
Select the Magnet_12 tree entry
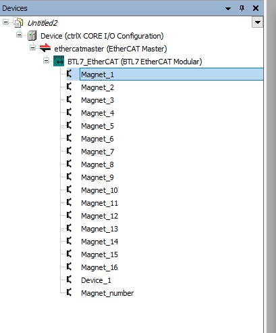[x=99, y=216]
